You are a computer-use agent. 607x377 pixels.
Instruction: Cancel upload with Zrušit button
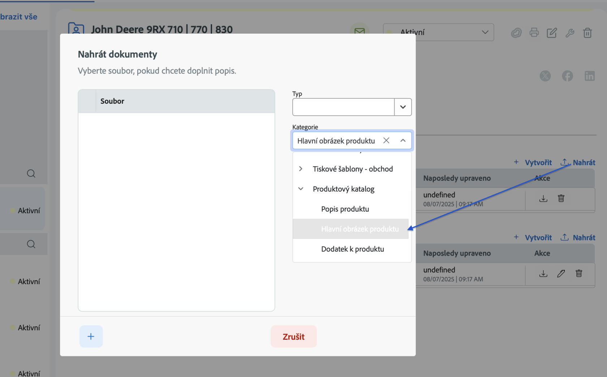click(294, 337)
